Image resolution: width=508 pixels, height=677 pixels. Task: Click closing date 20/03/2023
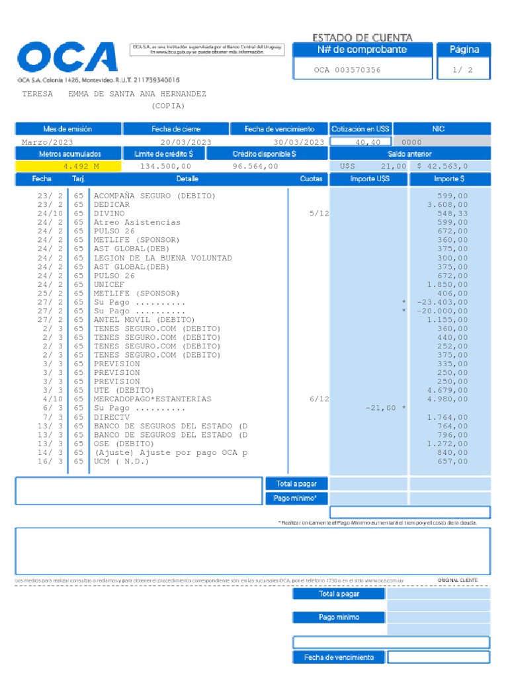pyautogui.click(x=186, y=142)
